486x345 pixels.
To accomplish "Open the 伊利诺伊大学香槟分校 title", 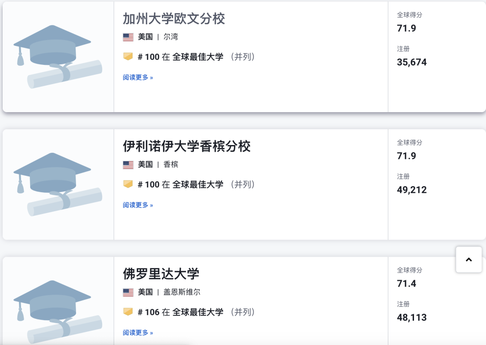I will (187, 146).
